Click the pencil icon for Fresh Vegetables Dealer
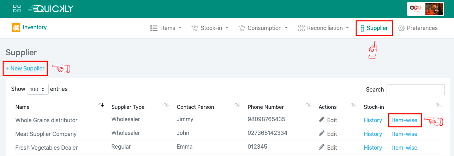This screenshot has height=156, width=454. 322,148
